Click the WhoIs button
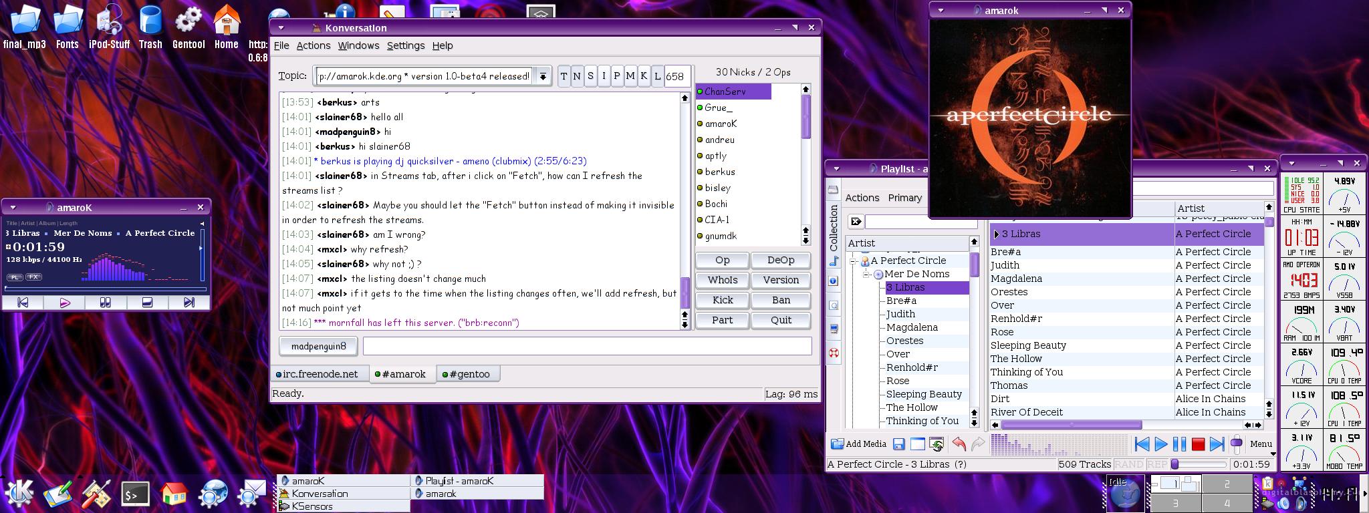 point(722,280)
